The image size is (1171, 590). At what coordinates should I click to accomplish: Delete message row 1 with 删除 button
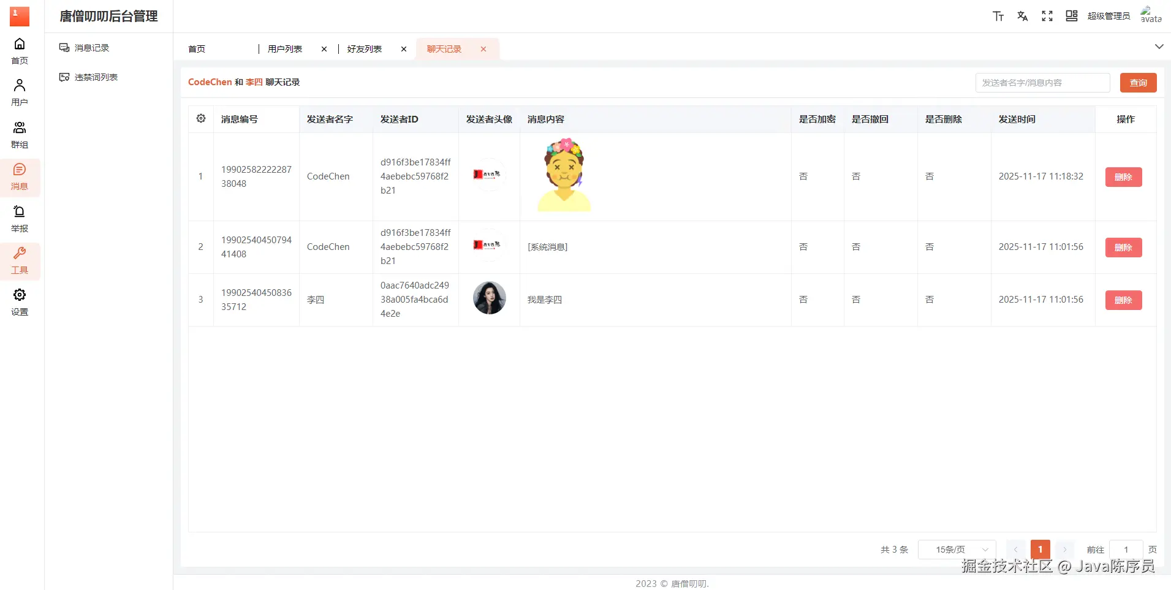(1123, 177)
